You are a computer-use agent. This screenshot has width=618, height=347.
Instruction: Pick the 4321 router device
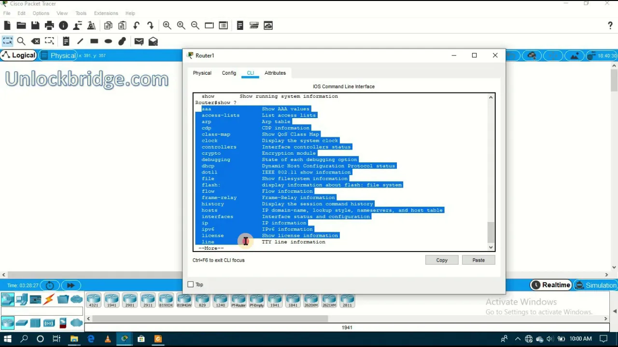point(94,301)
